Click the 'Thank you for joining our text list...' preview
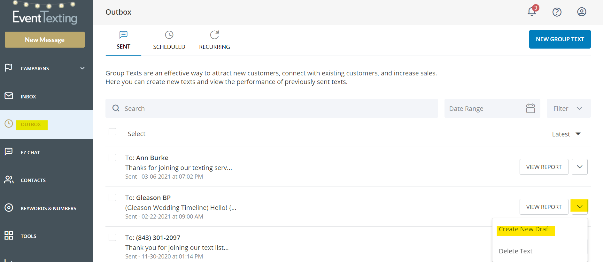Screen dimensions: 603x262 pyautogui.click(x=177, y=248)
